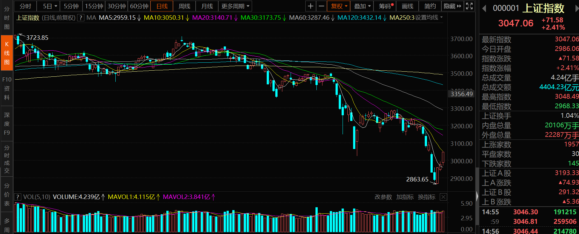Select the 上证换手 1.04% row
Image resolution: width=579 pixels, height=234 pixels.
pyautogui.click(x=529, y=116)
